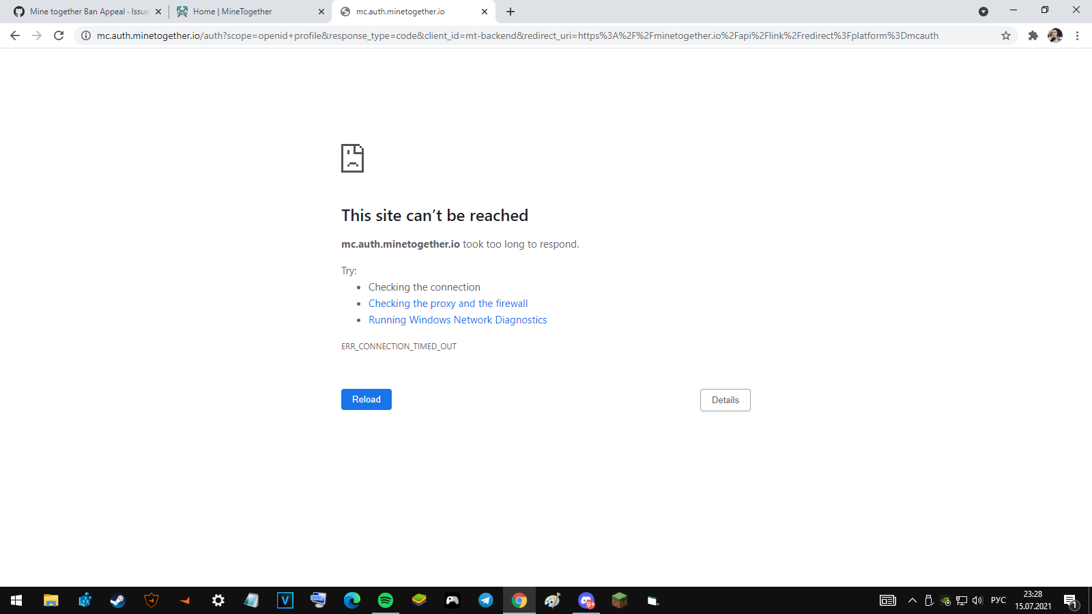This screenshot has width=1092, height=614.
Task: Open the Details panel for the error
Action: pos(725,400)
